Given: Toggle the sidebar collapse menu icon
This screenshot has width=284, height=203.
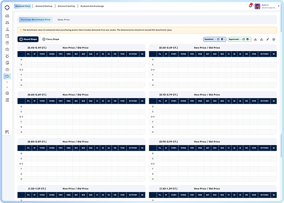Looking at the screenshot, I should (7, 132).
